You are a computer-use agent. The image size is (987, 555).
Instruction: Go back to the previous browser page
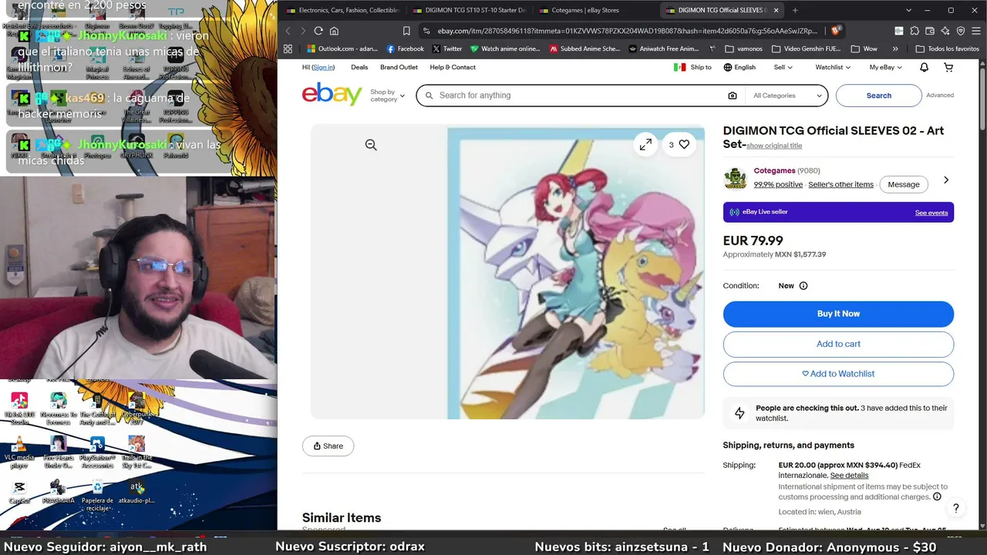288,31
